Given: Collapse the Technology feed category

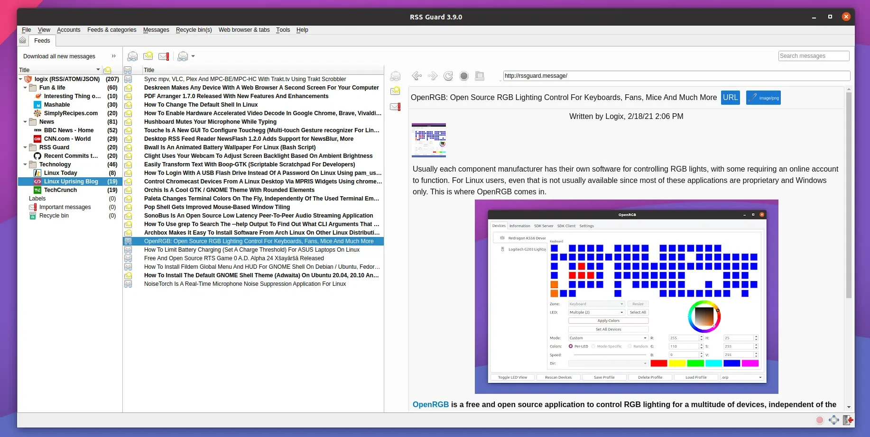Looking at the screenshot, I should [26, 164].
